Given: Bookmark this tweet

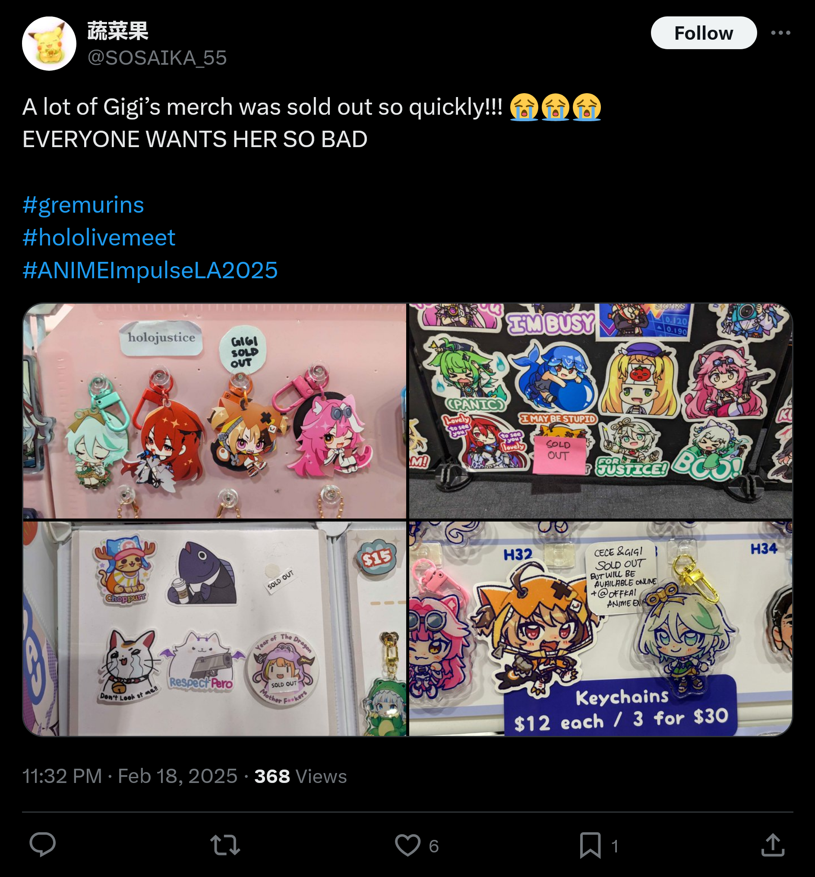Looking at the screenshot, I should click(x=590, y=845).
